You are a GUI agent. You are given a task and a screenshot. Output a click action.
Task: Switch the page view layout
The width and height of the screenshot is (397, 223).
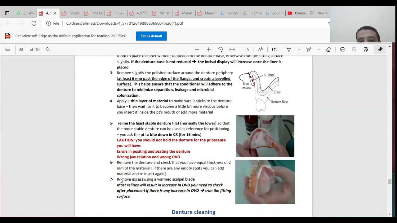(x=246, y=50)
